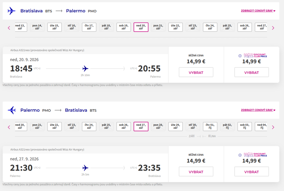Show earlier return dates with left arrow
Viewport: 284px width, 191px height.
click(9, 127)
